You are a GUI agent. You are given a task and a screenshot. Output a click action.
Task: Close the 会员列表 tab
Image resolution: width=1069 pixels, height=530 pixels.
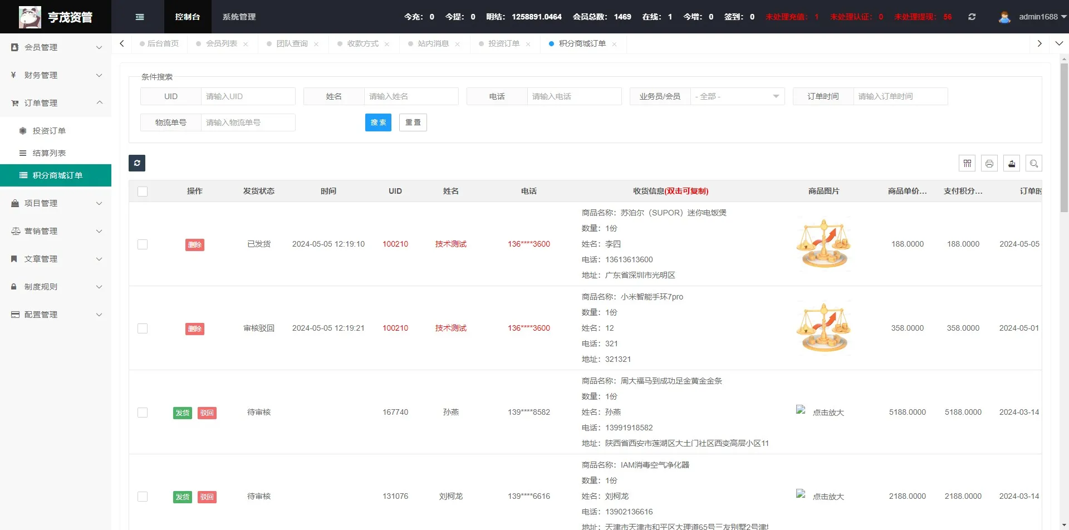[246, 44]
